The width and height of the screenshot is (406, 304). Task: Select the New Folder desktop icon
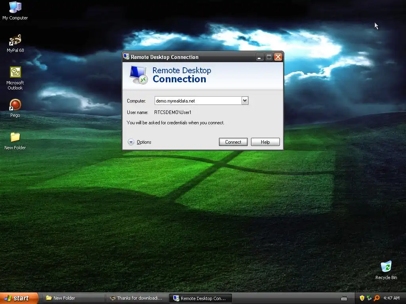(15, 141)
